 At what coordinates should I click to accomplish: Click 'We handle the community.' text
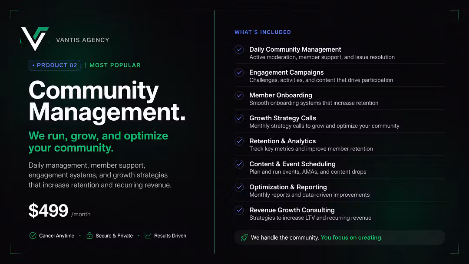coord(285,238)
